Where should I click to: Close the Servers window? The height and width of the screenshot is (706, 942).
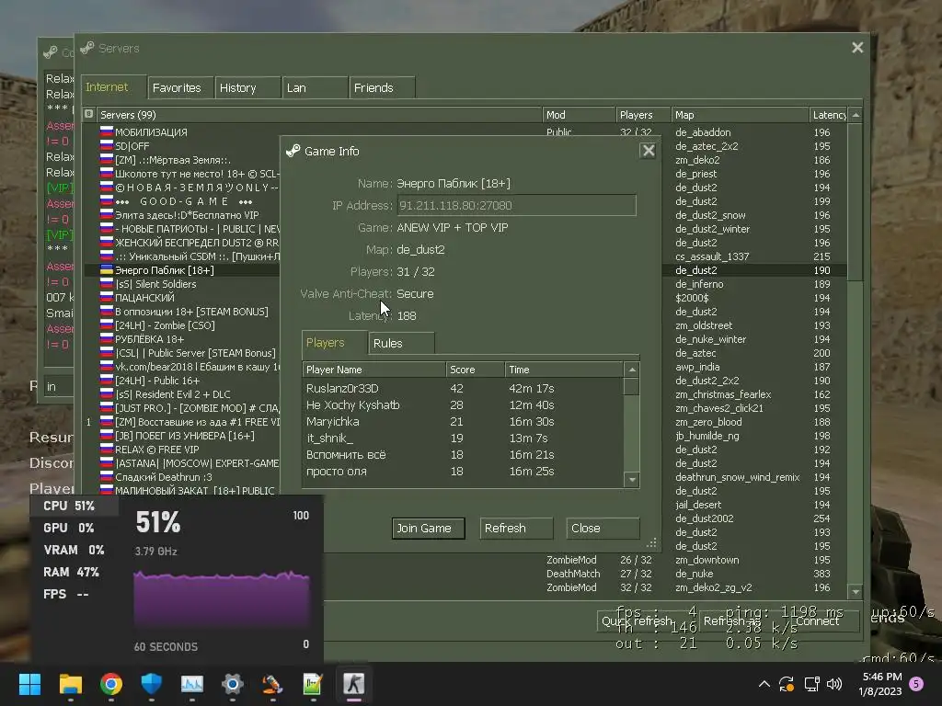coord(857,48)
